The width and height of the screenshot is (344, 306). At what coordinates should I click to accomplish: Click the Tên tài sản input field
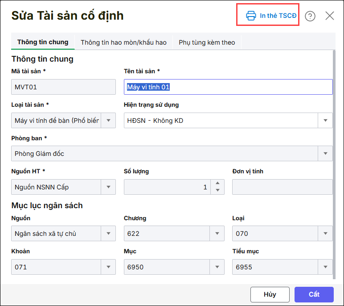[x=228, y=87]
